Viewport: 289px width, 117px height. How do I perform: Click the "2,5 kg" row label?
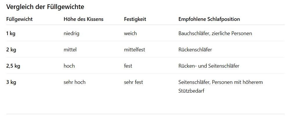coord(13,66)
